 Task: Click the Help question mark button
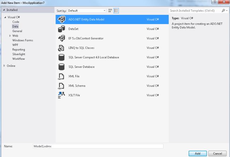[x=215, y=2]
